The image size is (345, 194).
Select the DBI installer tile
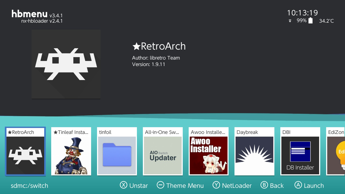pyautogui.click(x=300, y=151)
